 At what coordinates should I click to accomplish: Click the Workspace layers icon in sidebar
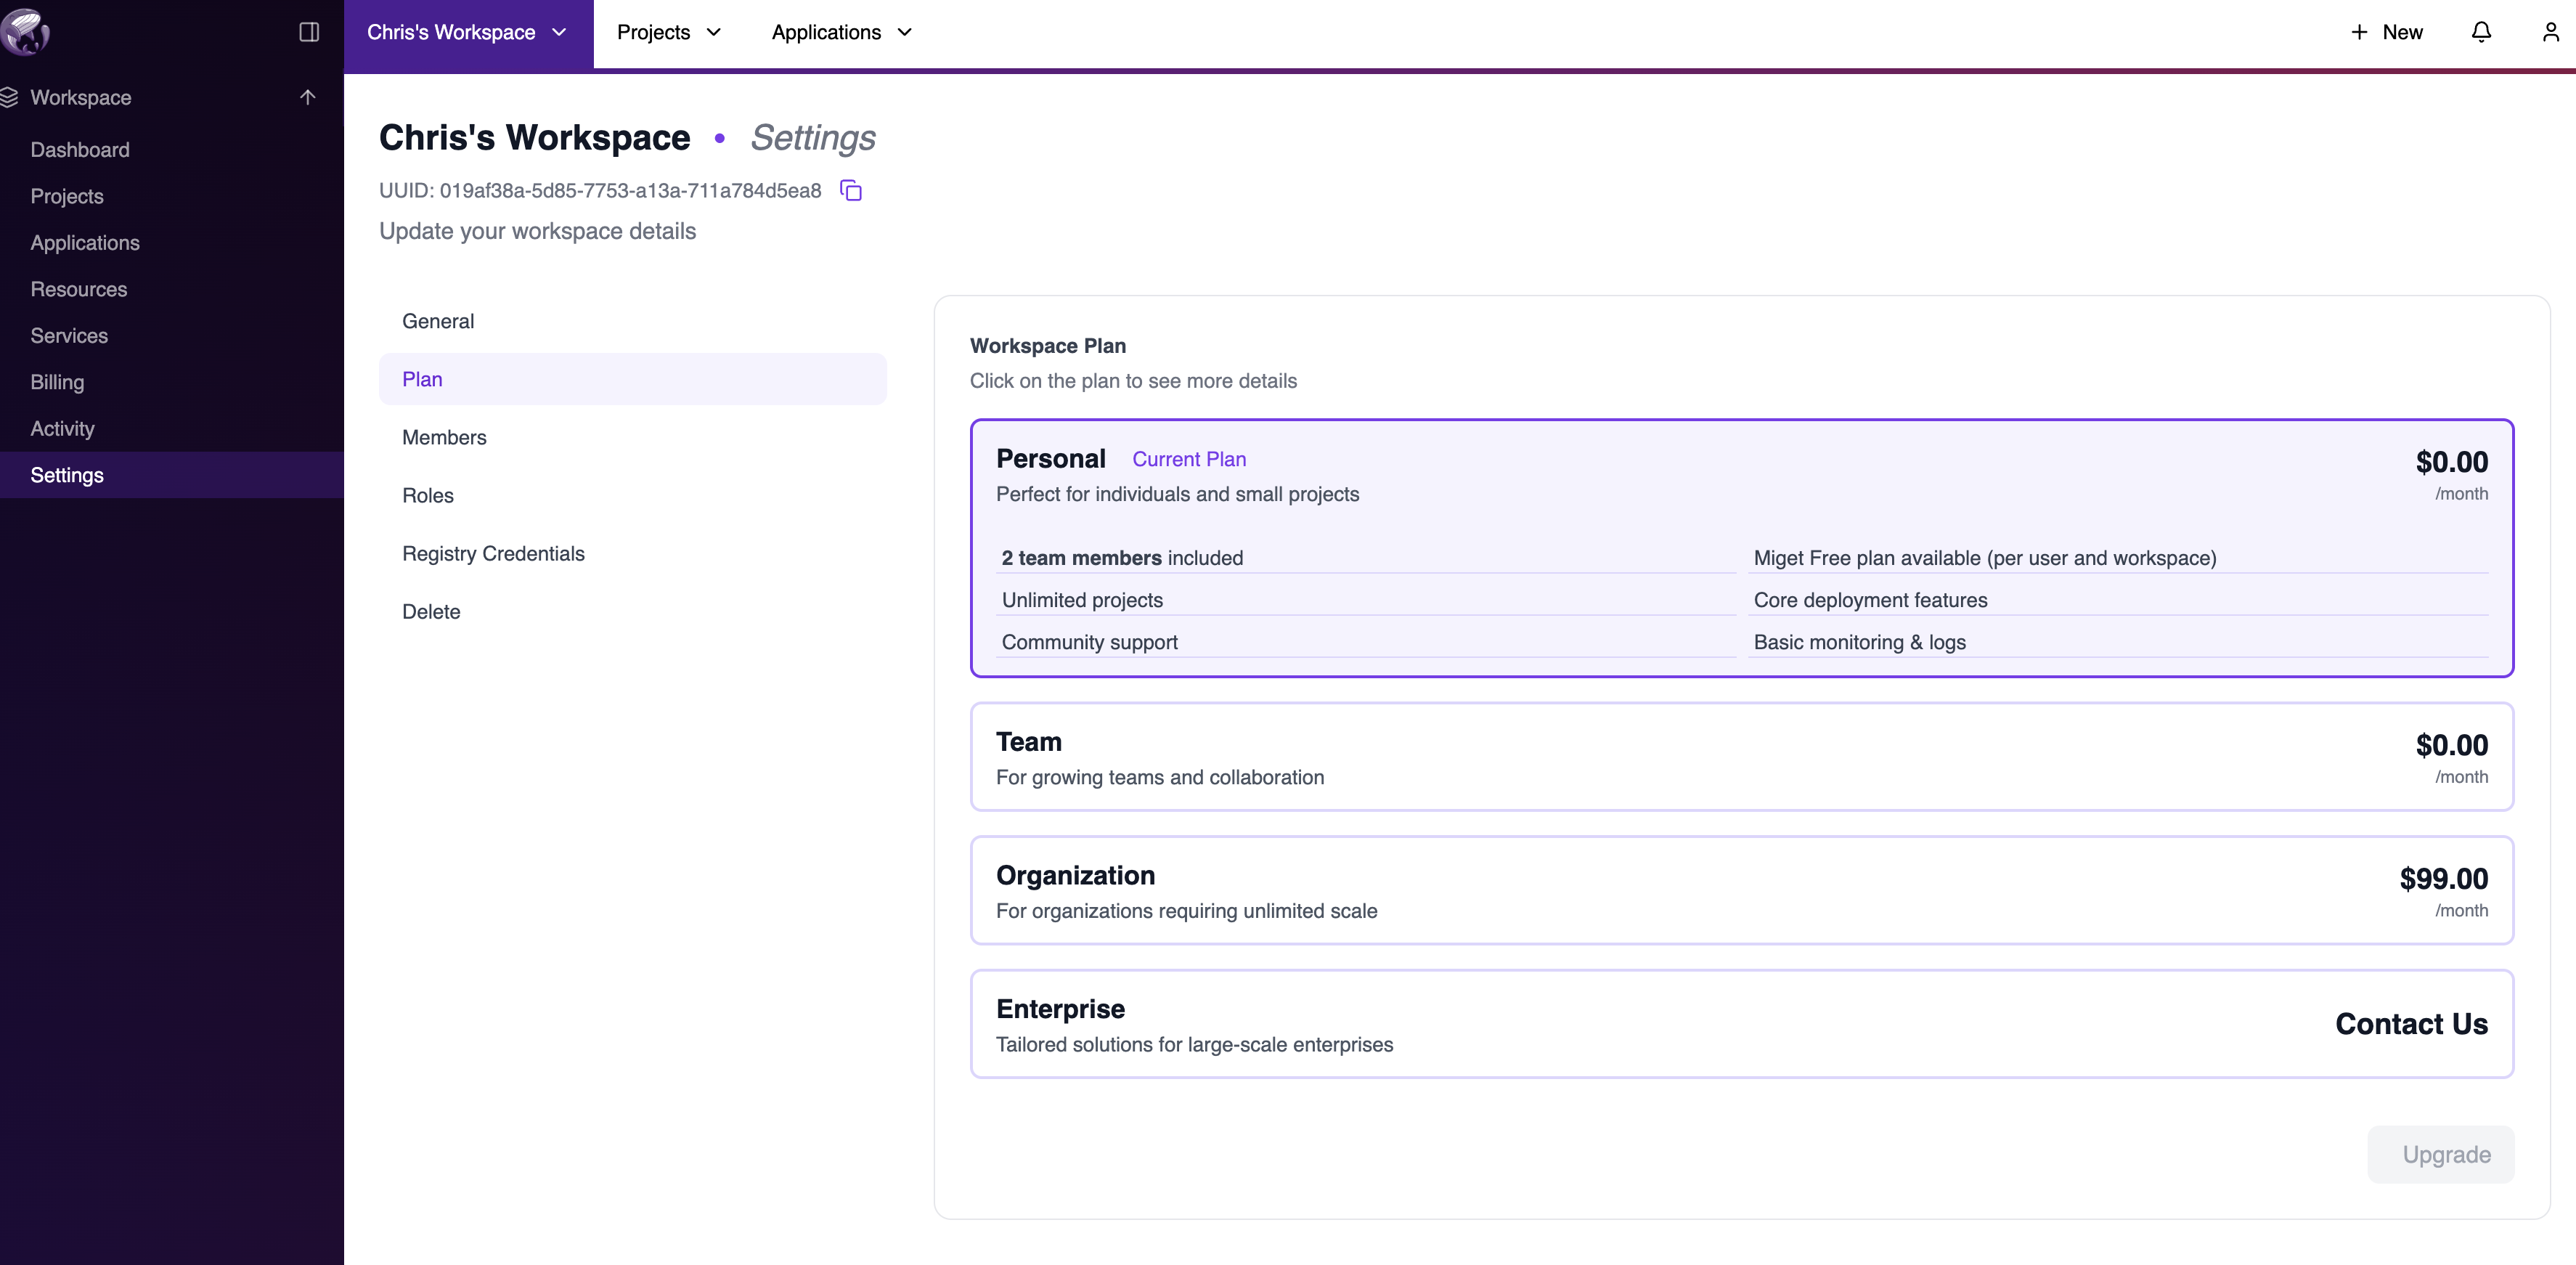click(x=10, y=97)
